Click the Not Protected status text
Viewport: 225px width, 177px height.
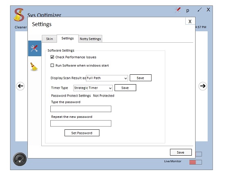[103, 96]
